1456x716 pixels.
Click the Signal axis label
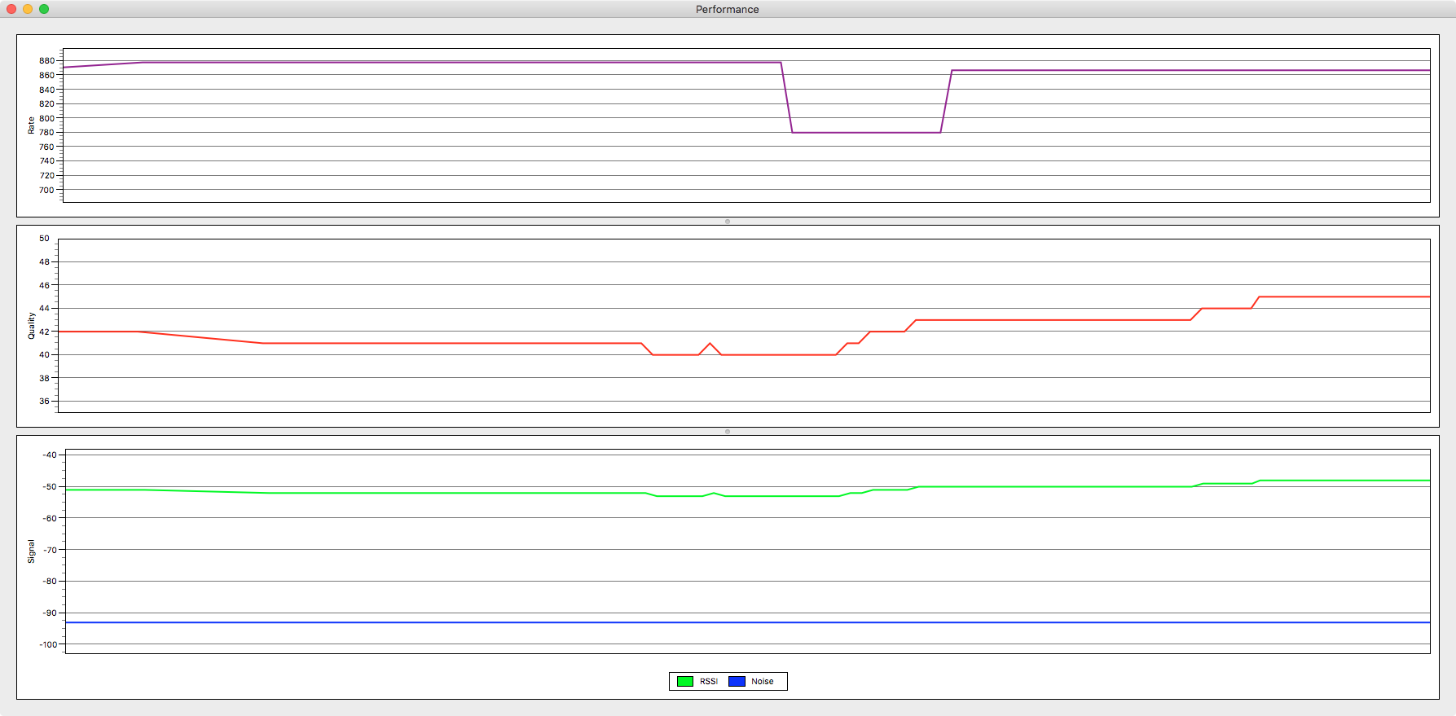(32, 551)
